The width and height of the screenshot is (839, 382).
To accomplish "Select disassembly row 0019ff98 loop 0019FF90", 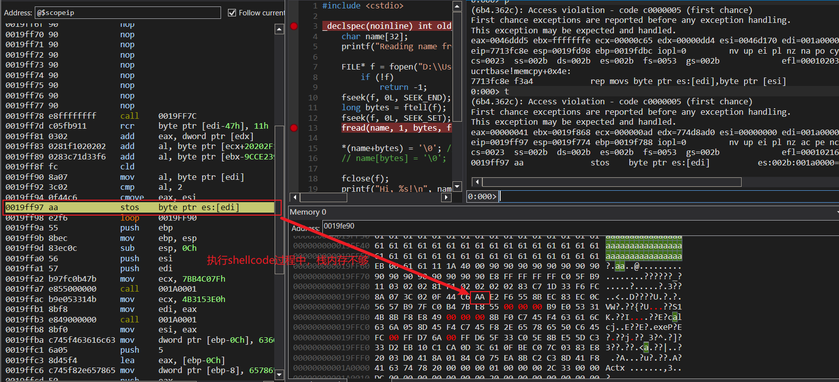I will tap(140, 218).
